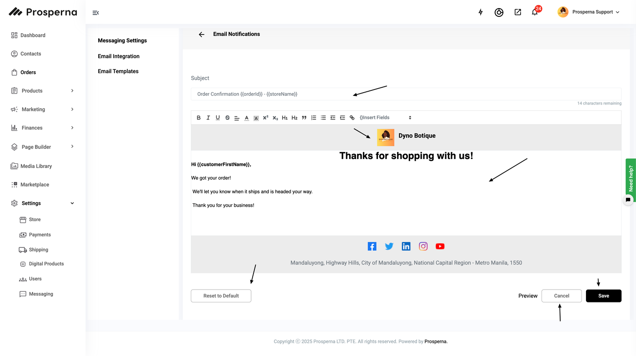Apply numbered list formatting

(x=313, y=118)
